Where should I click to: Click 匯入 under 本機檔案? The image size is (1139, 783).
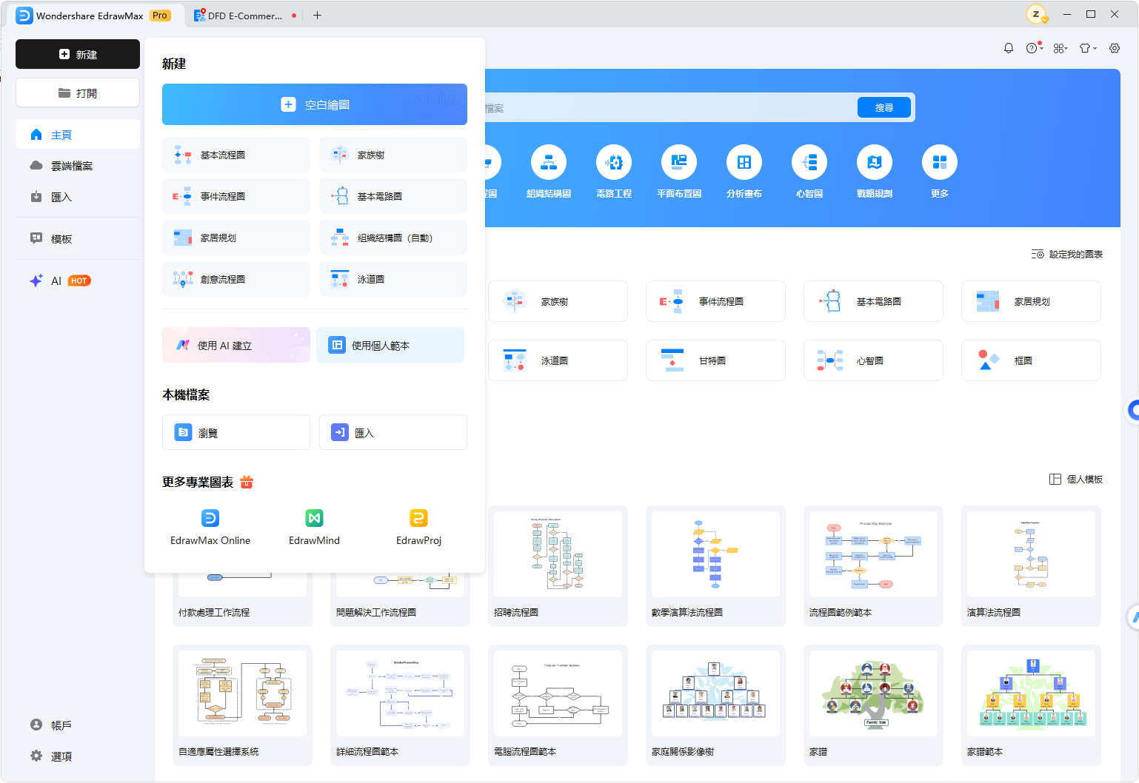[393, 432]
